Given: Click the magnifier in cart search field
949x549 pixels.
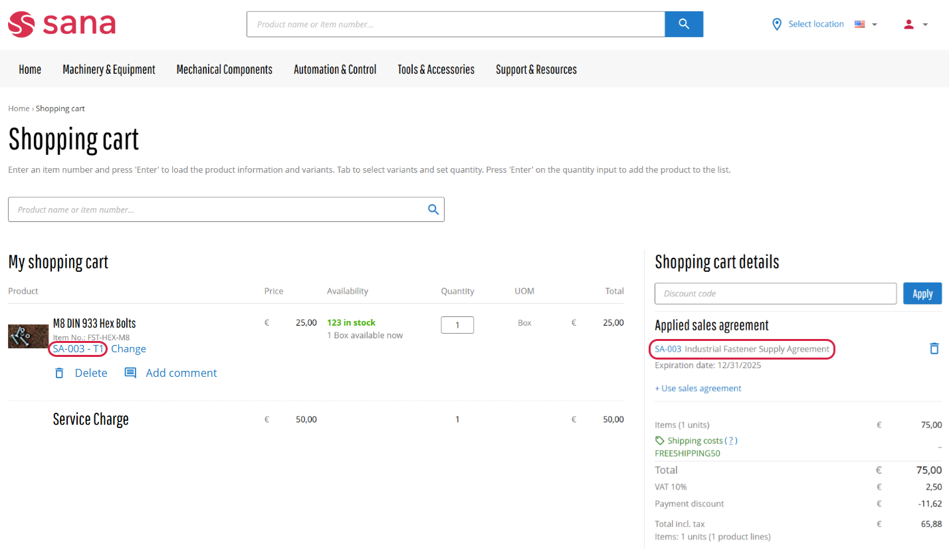Looking at the screenshot, I should tap(433, 209).
